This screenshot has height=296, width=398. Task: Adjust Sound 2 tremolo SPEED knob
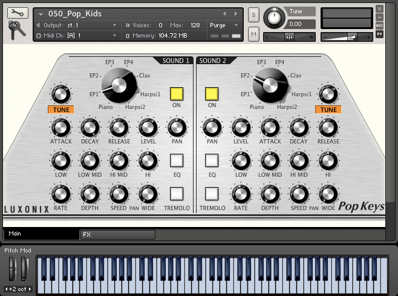[299, 194]
